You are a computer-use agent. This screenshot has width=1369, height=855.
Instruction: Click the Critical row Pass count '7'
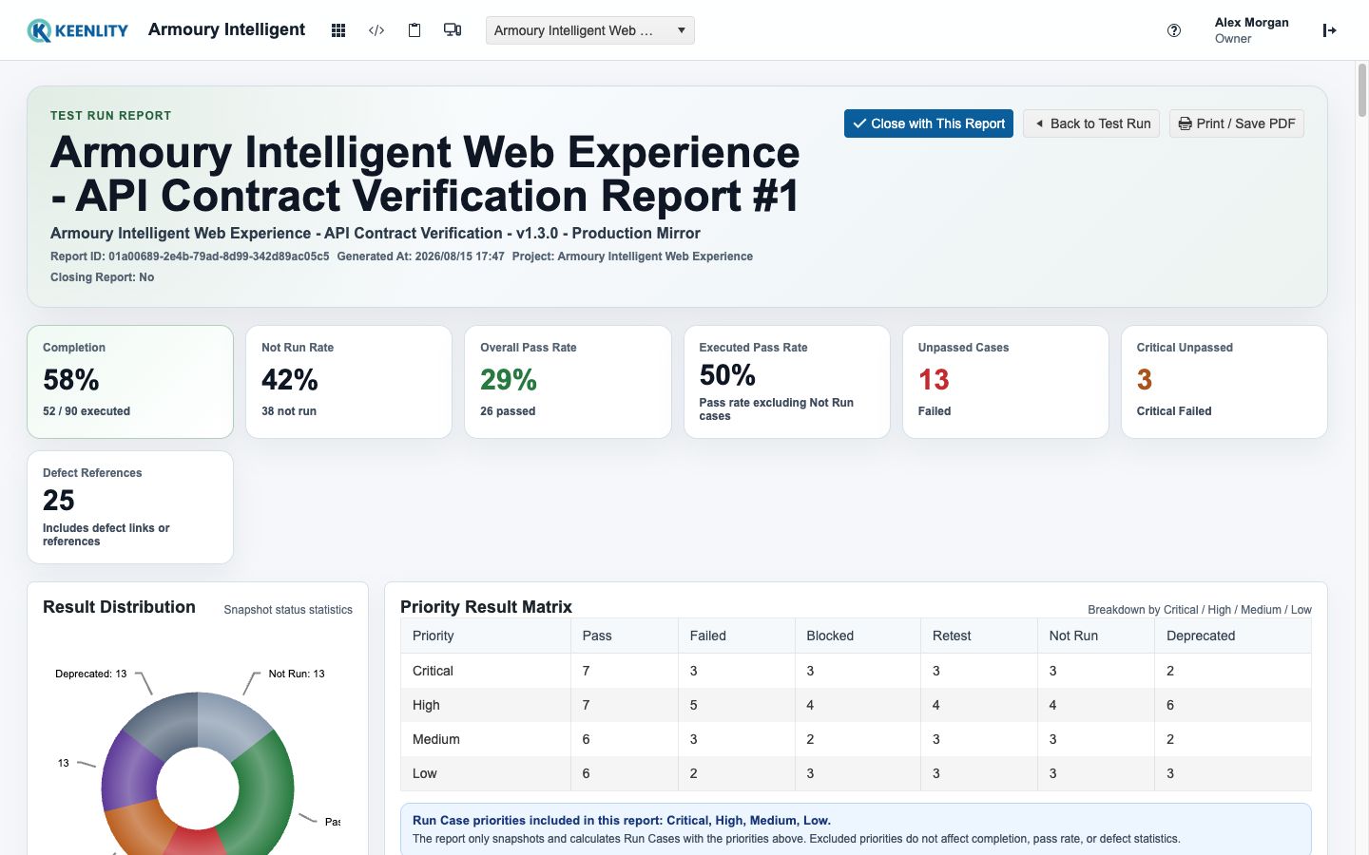tap(587, 671)
